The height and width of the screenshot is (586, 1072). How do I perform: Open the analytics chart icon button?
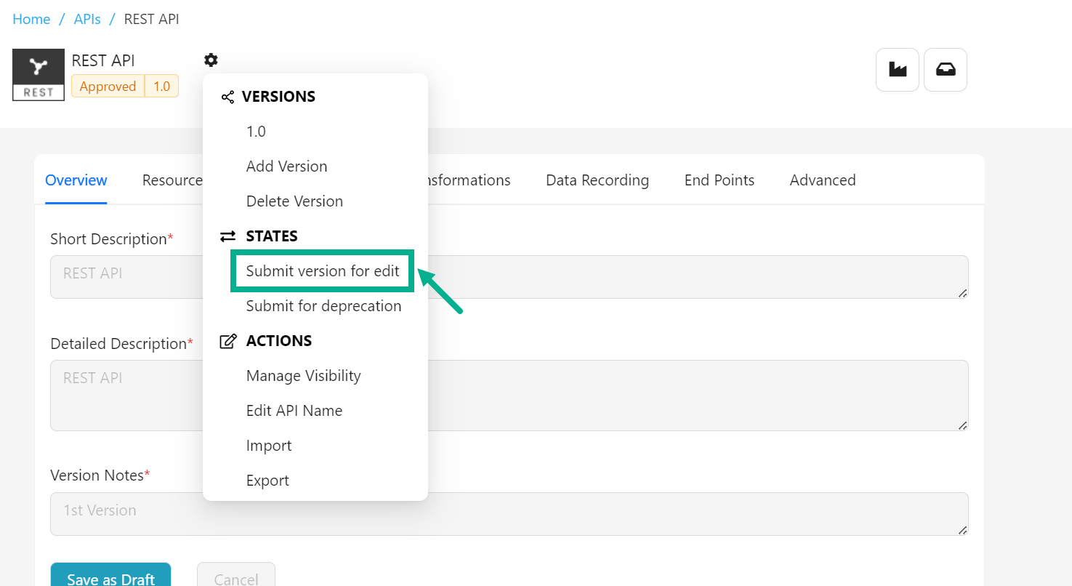pos(898,70)
